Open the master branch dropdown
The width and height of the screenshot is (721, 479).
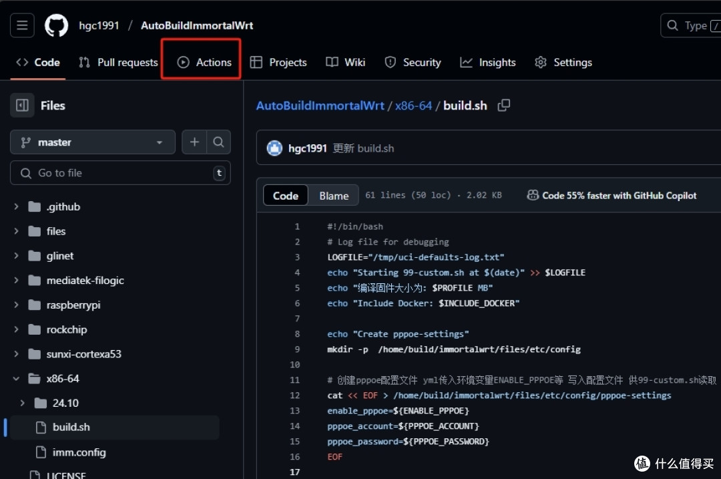click(92, 142)
